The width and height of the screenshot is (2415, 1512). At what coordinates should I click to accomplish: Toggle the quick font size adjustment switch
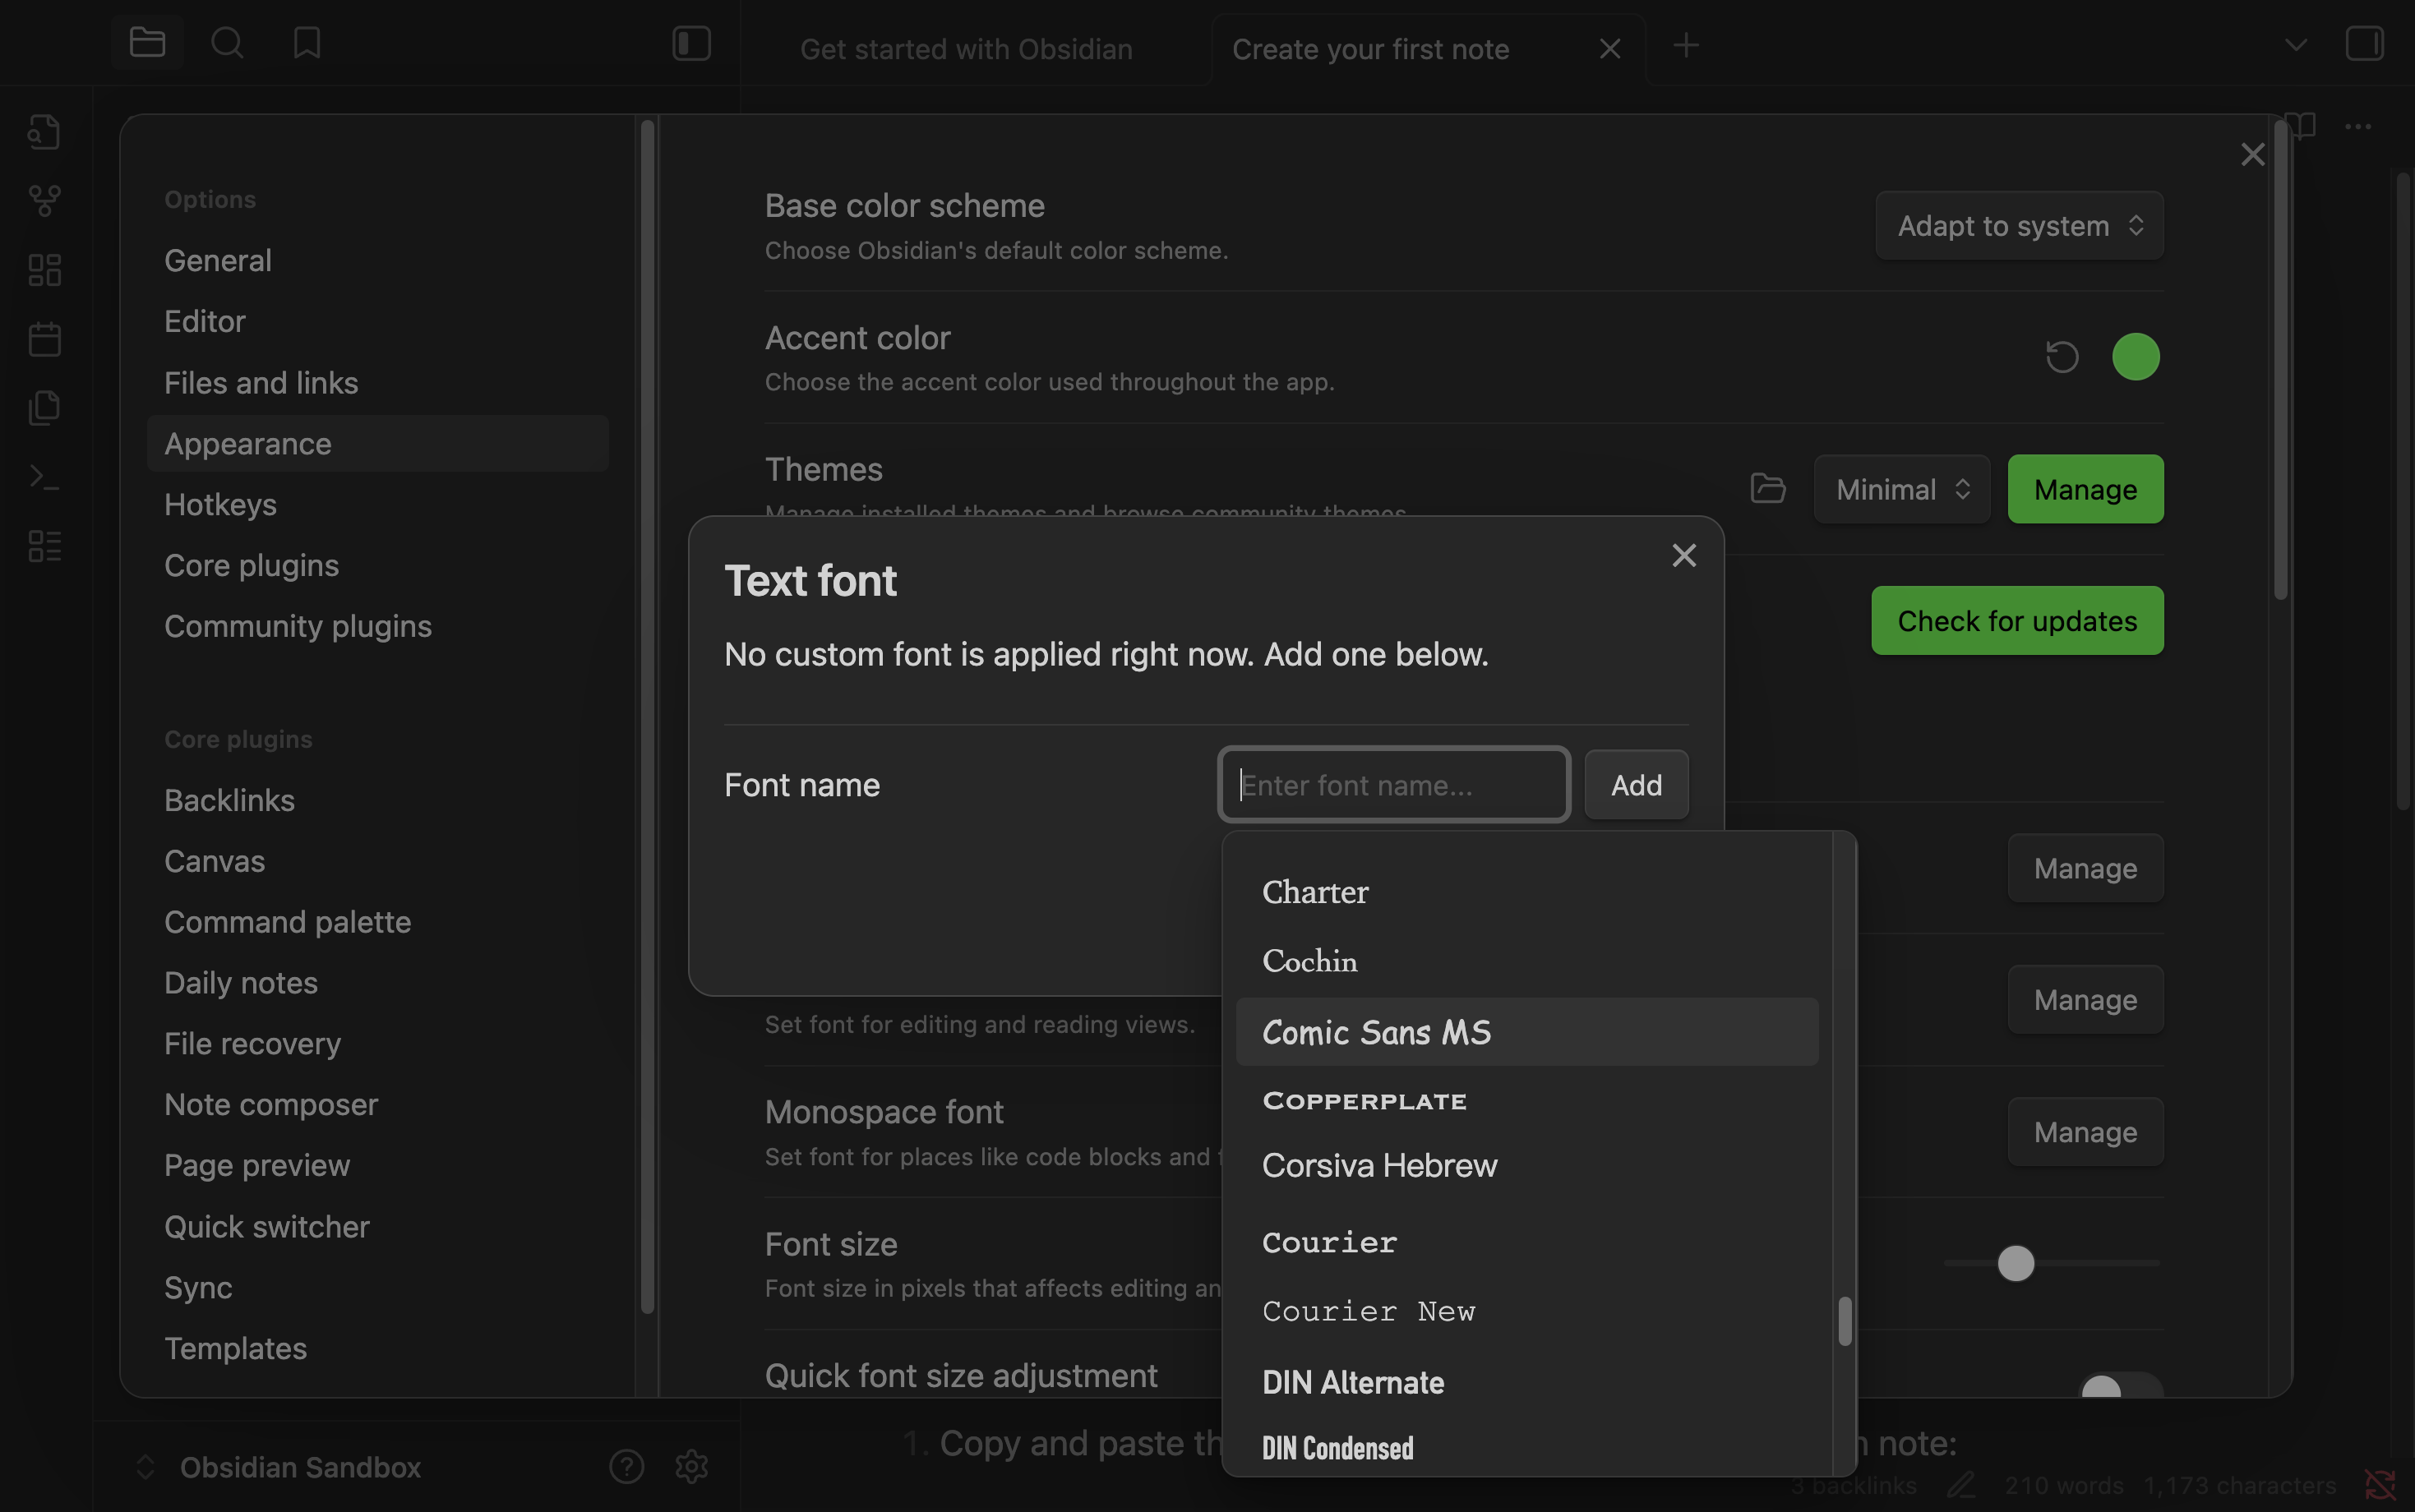[2120, 1388]
